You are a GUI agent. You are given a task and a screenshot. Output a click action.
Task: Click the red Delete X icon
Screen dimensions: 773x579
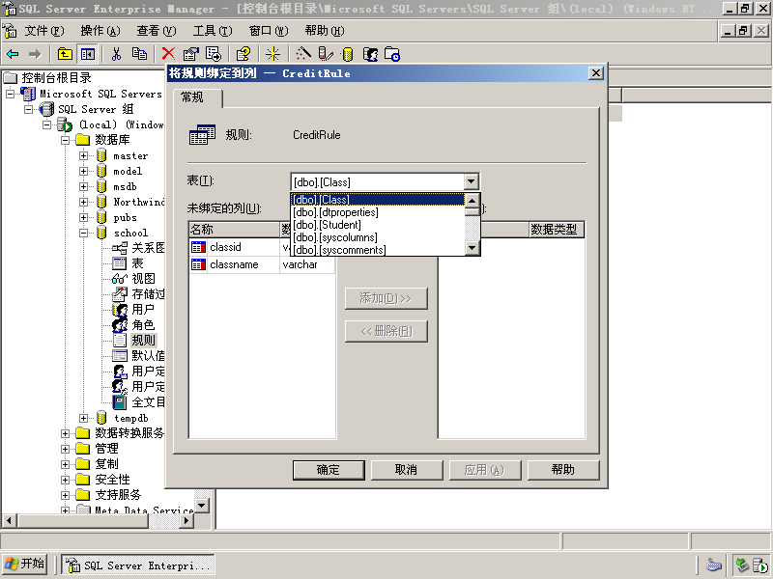click(x=168, y=54)
